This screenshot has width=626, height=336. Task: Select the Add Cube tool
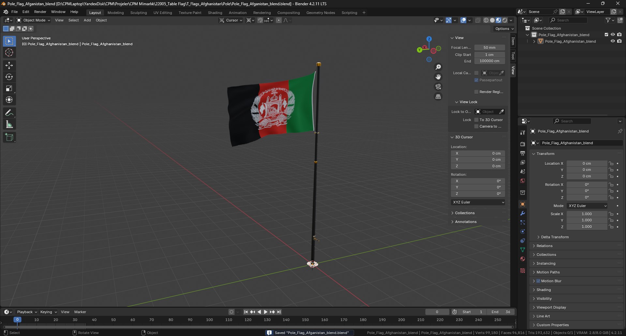point(9,137)
